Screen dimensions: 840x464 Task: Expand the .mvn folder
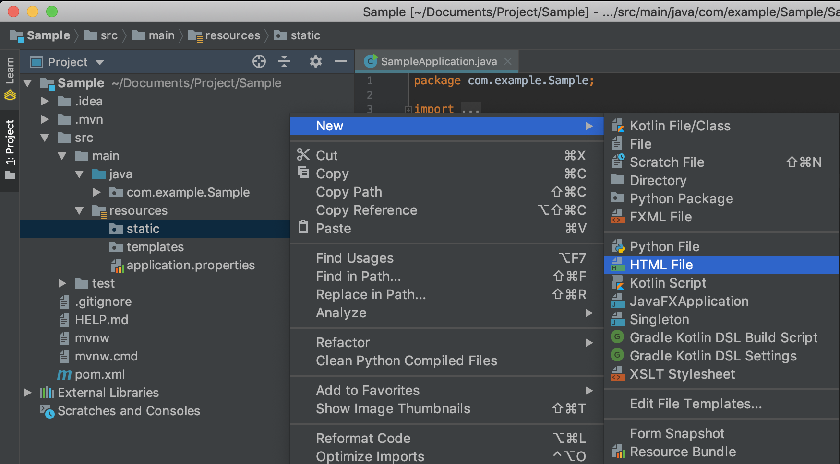click(x=45, y=119)
